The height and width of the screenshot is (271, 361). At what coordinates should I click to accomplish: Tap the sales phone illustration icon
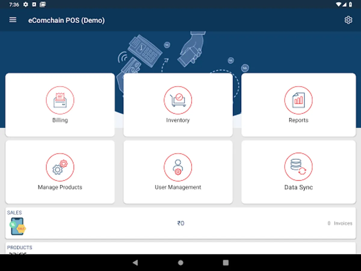tap(17, 226)
